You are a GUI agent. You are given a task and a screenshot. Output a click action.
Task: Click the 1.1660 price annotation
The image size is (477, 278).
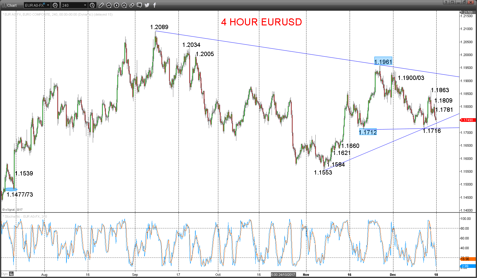pyautogui.click(x=351, y=146)
